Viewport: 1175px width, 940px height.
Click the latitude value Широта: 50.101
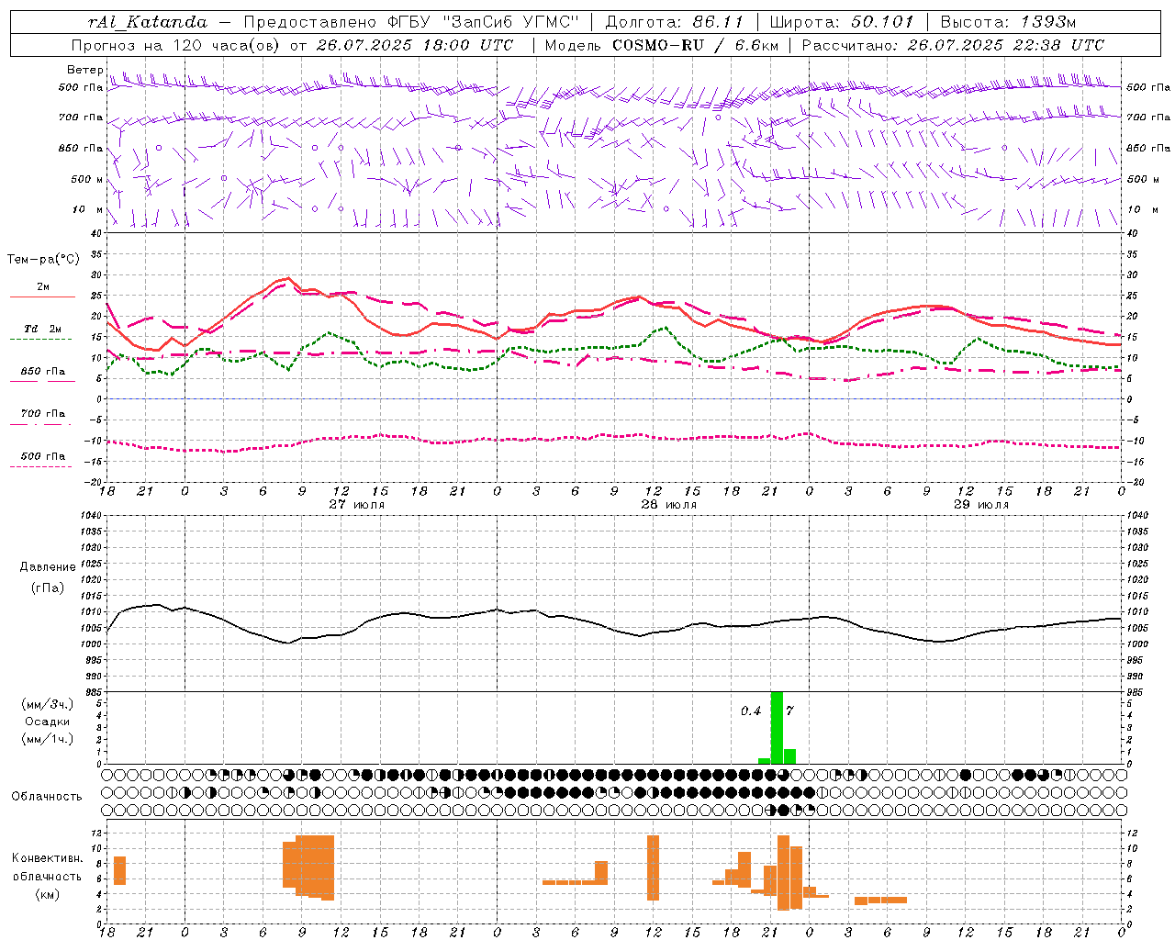(842, 22)
